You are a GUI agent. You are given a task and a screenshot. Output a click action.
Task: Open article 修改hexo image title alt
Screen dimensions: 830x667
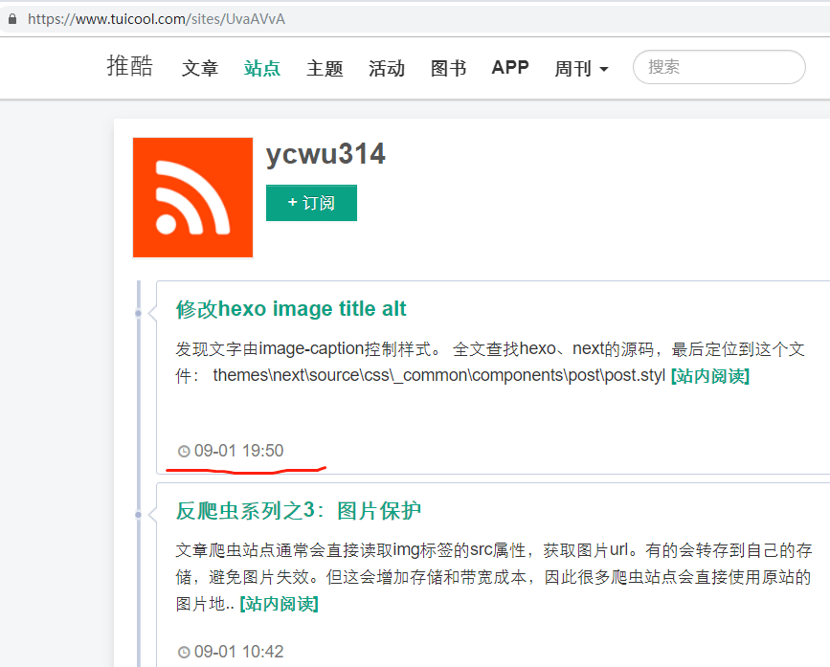[291, 309]
